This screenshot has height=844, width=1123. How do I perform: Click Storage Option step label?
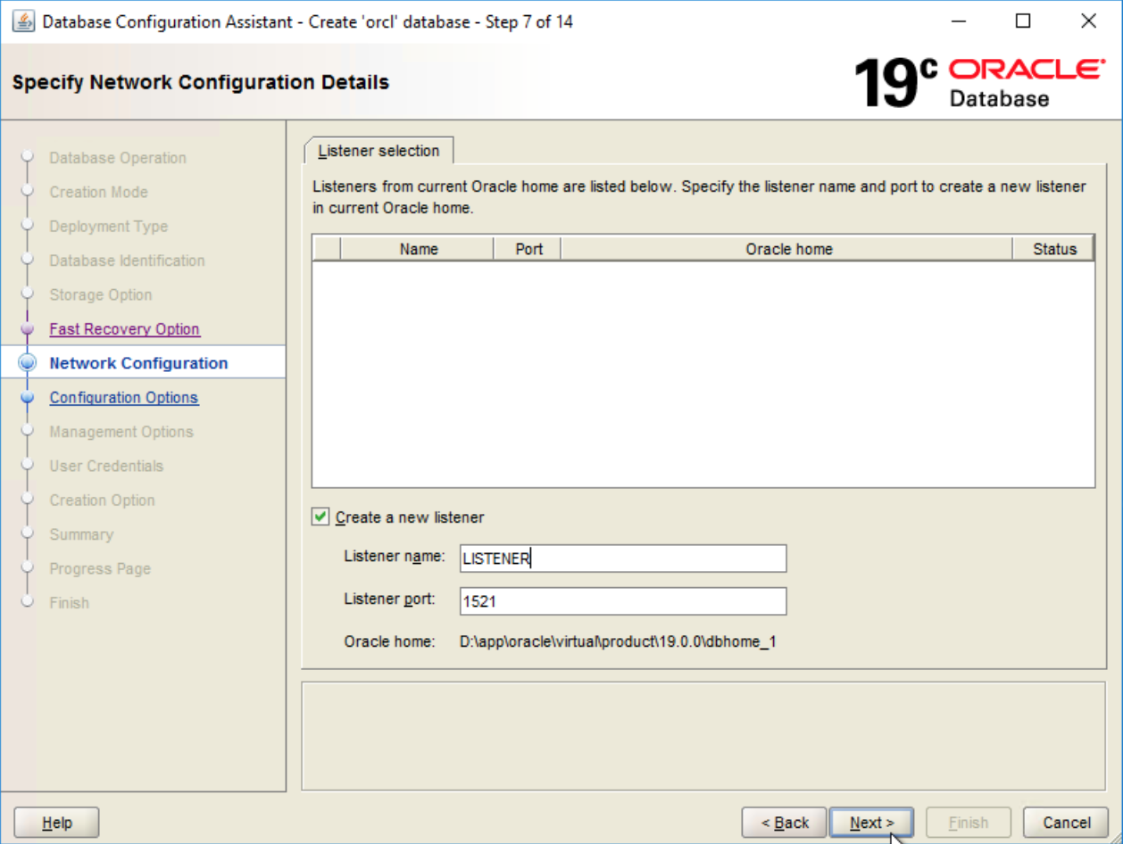tap(100, 294)
